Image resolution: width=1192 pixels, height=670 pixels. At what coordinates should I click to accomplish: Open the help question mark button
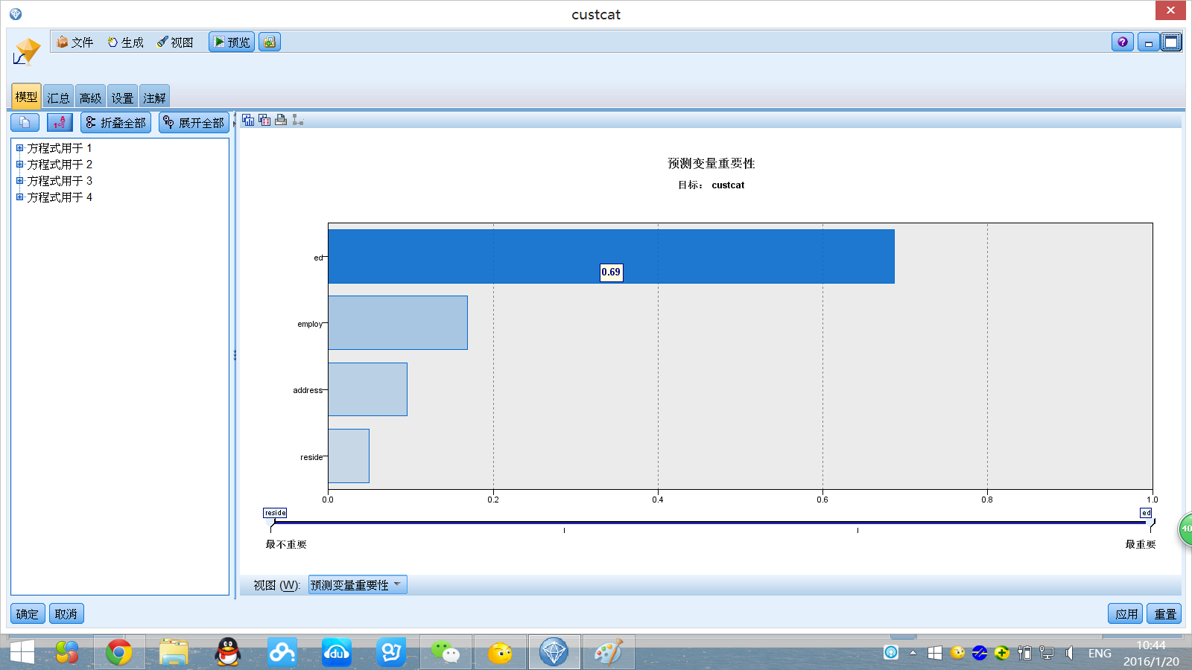click(1122, 42)
